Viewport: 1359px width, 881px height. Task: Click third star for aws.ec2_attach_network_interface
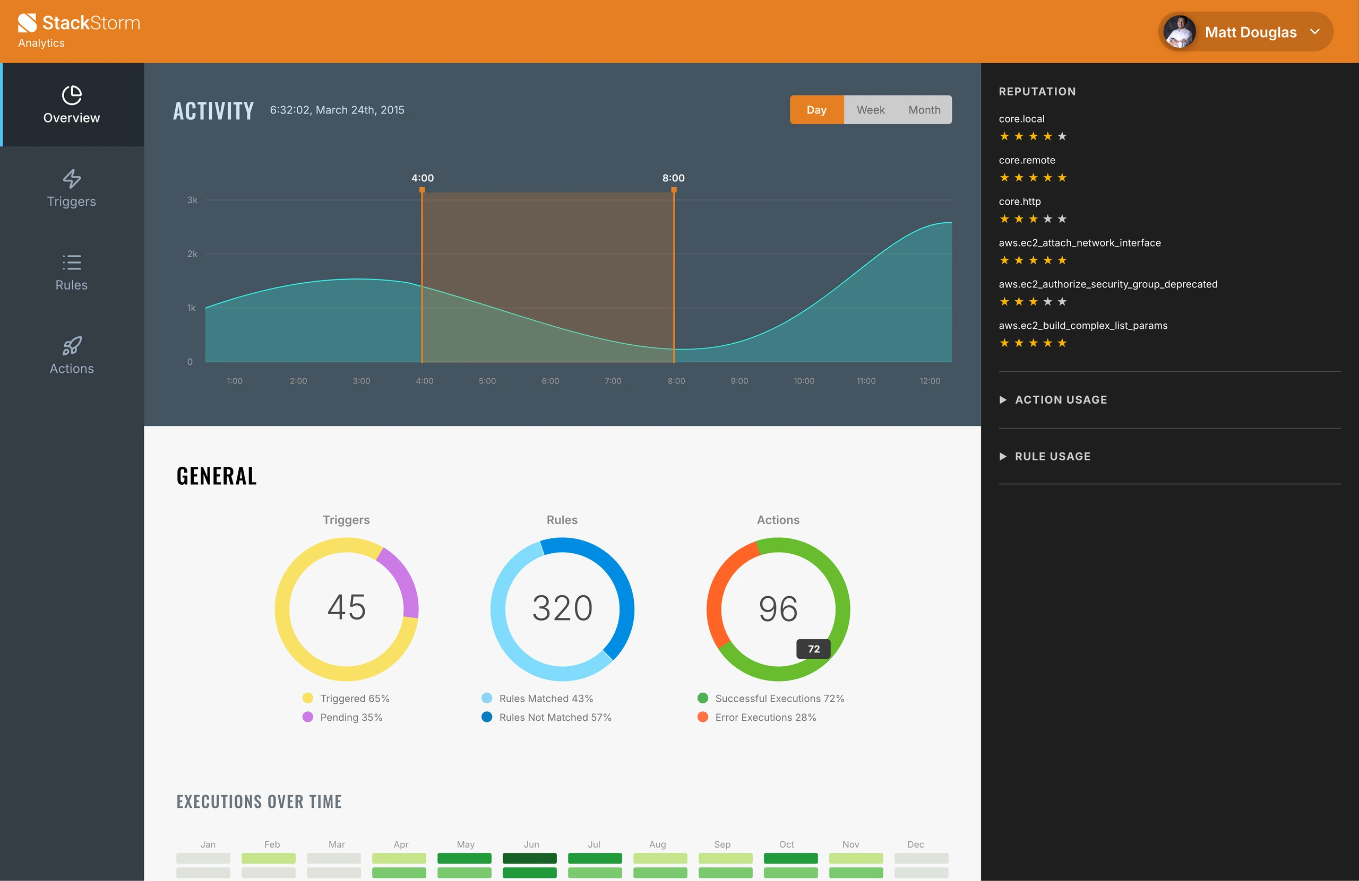[x=1033, y=260]
